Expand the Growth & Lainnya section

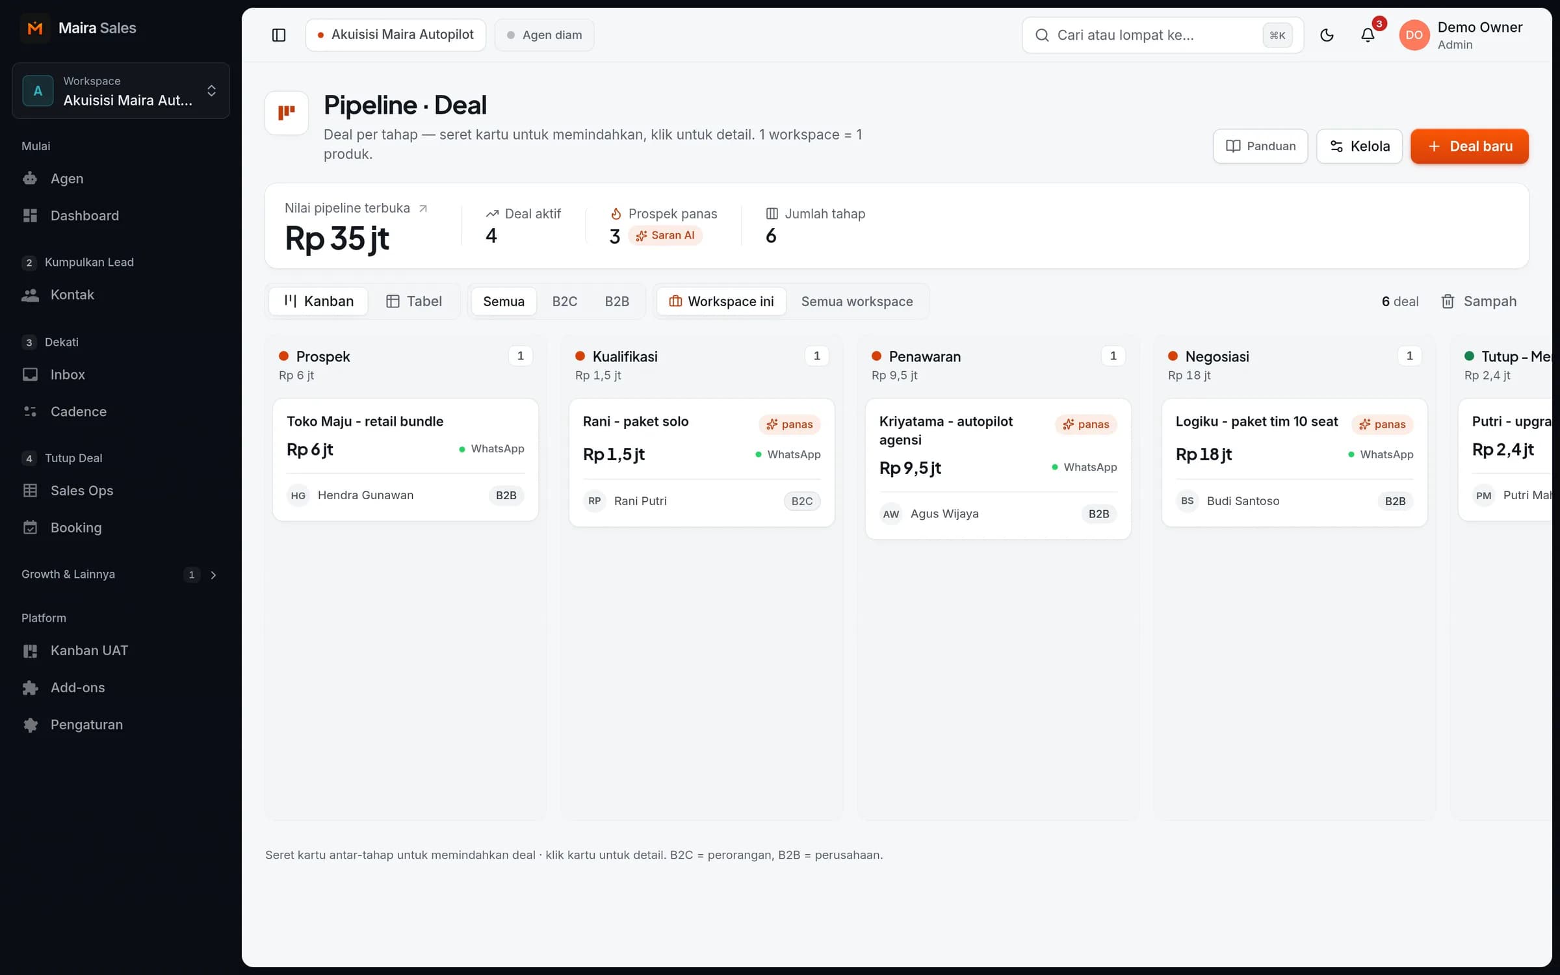[121, 574]
